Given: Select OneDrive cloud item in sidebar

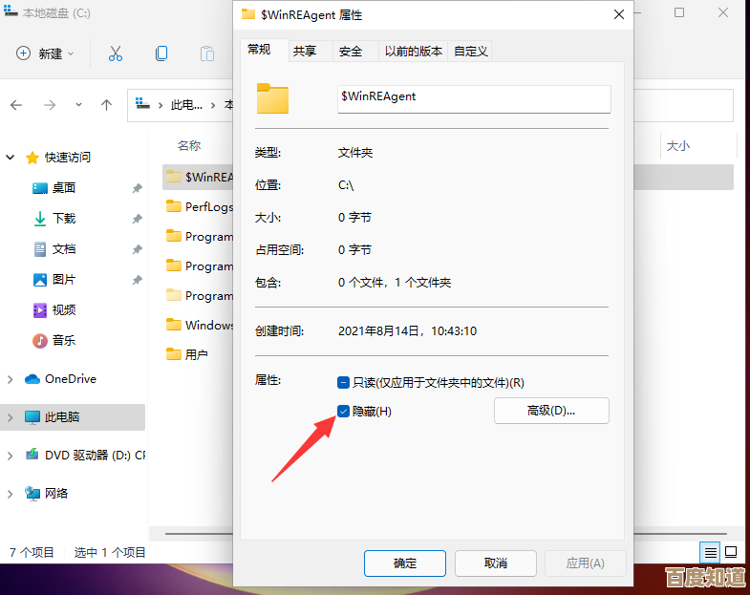Looking at the screenshot, I should (x=60, y=379).
